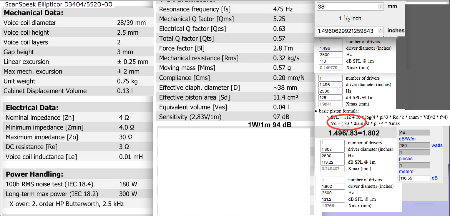Select the Power Handling heading
450x216 pixels.
tap(34, 174)
